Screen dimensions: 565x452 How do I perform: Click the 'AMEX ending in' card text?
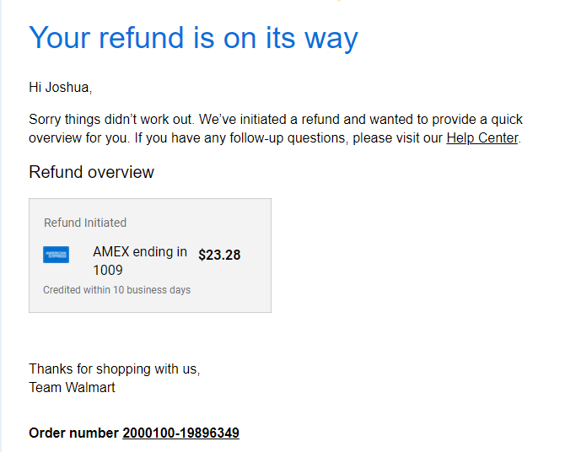click(x=140, y=251)
